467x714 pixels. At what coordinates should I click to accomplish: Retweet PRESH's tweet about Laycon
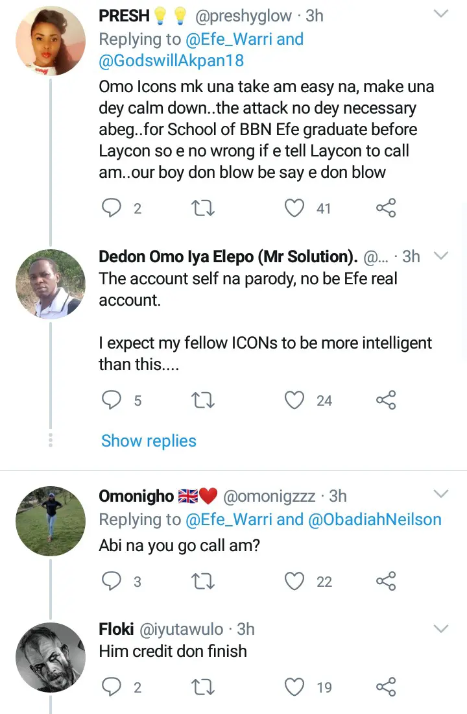204,208
